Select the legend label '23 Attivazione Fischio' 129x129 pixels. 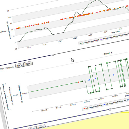tap(94, 107)
